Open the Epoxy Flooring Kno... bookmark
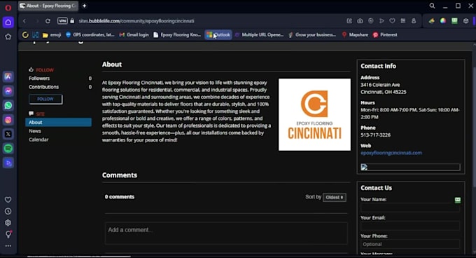Viewport: 476px width, 258px height. click(177, 35)
